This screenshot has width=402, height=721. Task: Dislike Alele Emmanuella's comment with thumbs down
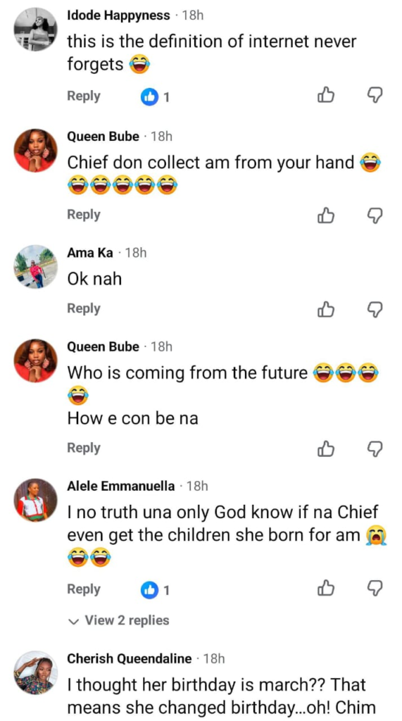[375, 590]
